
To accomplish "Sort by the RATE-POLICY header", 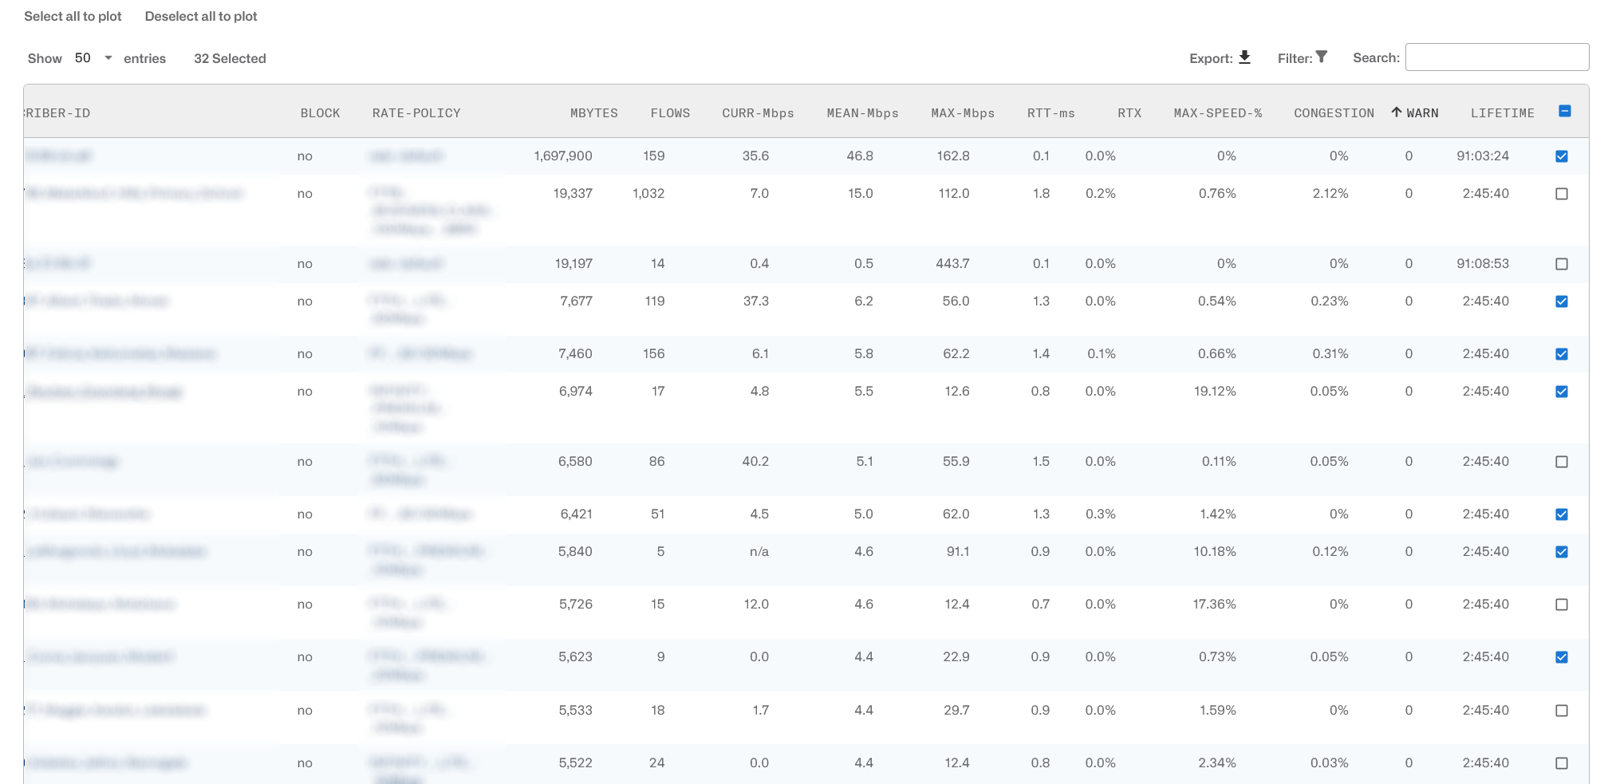I will click(x=416, y=113).
